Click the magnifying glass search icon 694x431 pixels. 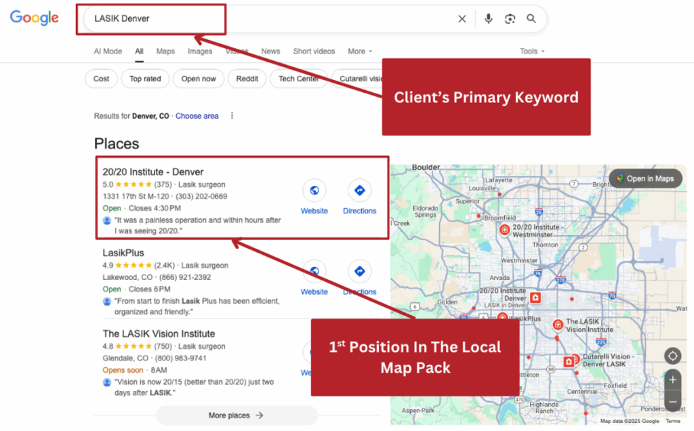(x=531, y=18)
